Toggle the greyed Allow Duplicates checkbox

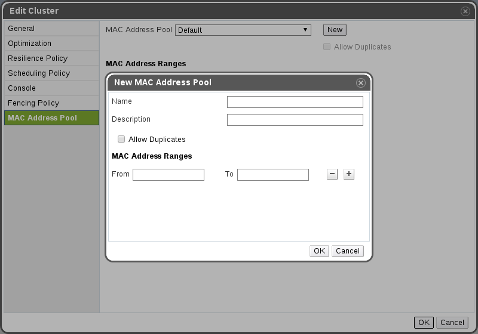326,47
